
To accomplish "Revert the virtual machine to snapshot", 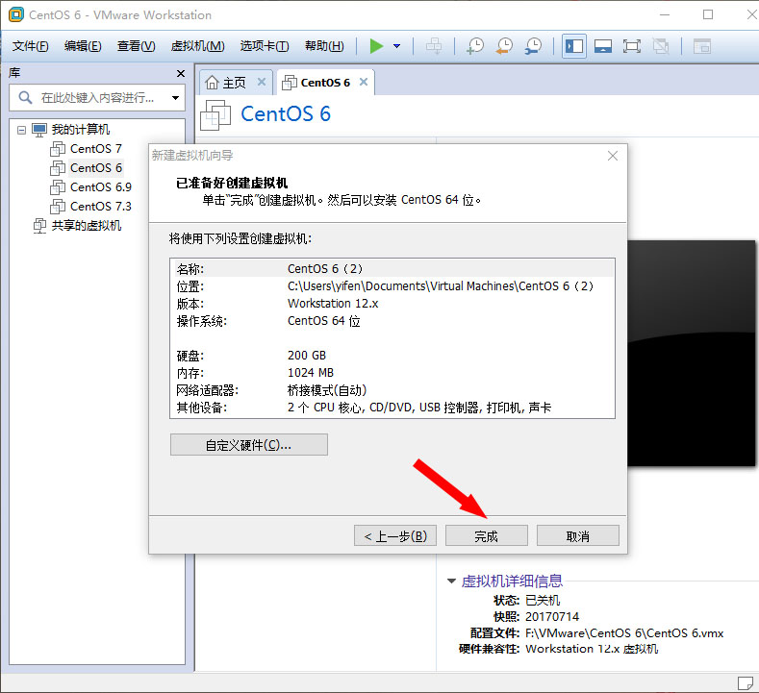I will tap(504, 46).
